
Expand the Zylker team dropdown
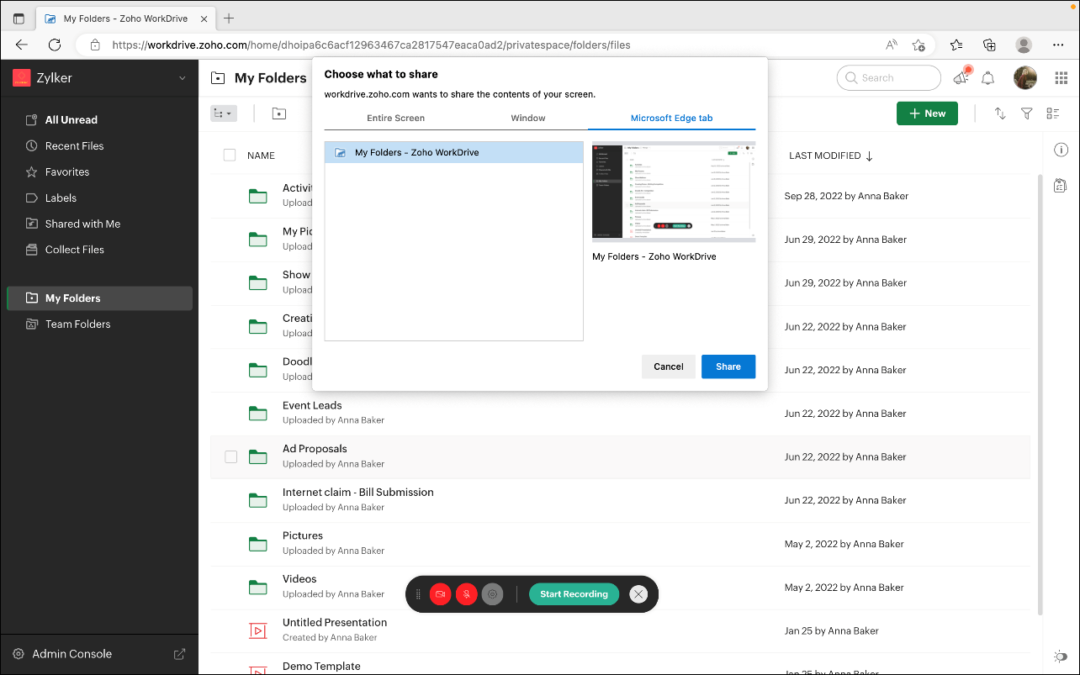(183, 78)
